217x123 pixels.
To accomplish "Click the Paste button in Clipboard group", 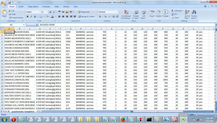I will (4, 14).
